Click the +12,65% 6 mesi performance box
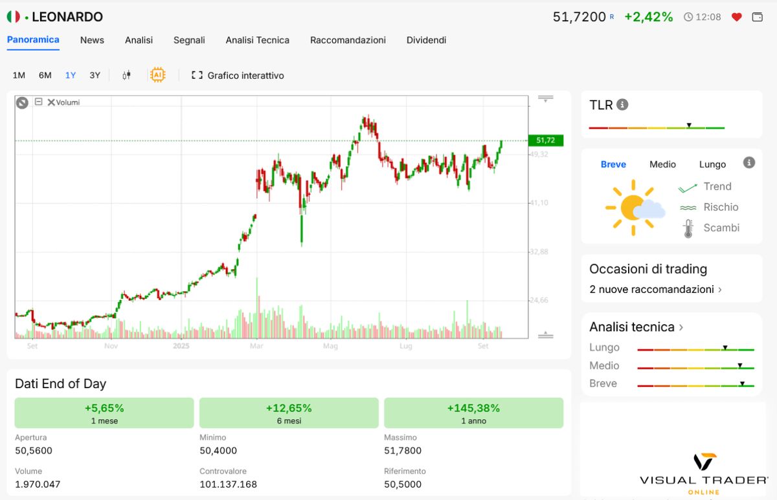The image size is (777, 500). tap(289, 413)
